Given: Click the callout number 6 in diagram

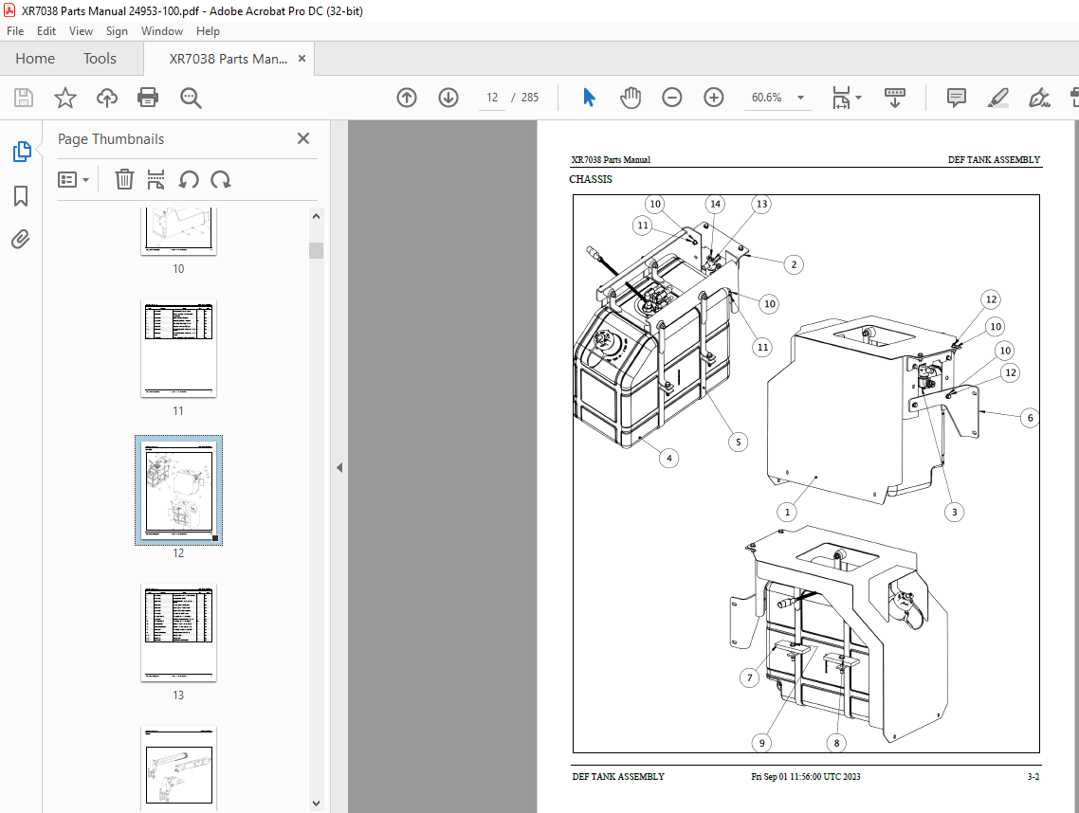Looking at the screenshot, I should tap(1030, 418).
